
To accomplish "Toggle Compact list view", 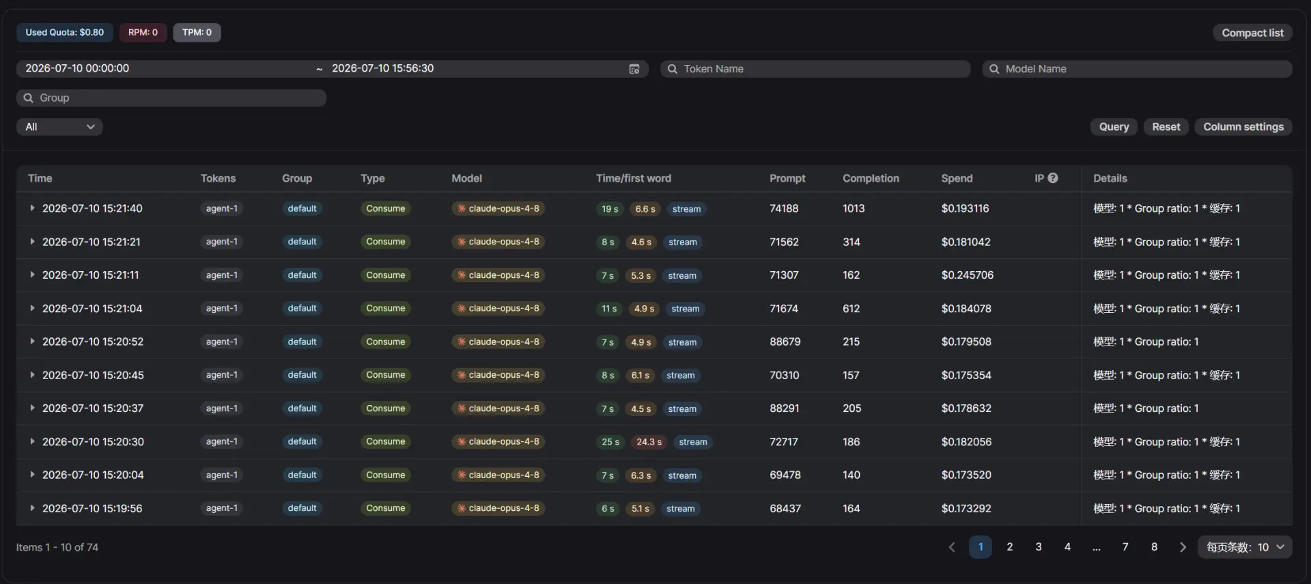I will [1252, 33].
